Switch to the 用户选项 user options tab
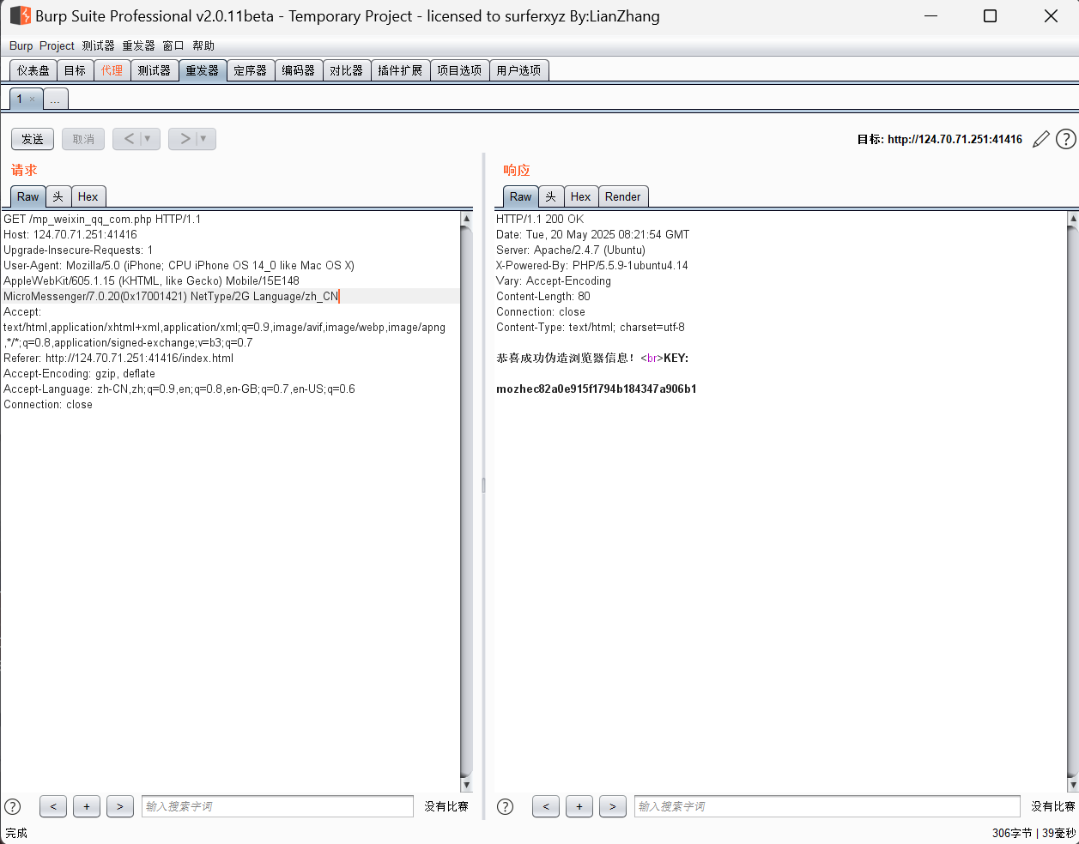This screenshot has height=844, width=1079. point(518,70)
